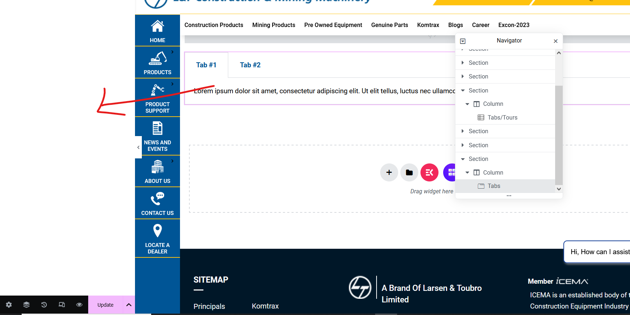Collapse the Section containing the Tabs widget
This screenshot has width=630, height=315.
[463, 159]
